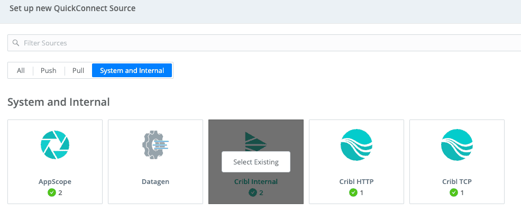
Task: Choose the Cribl TCP source label
Action: coord(457,181)
